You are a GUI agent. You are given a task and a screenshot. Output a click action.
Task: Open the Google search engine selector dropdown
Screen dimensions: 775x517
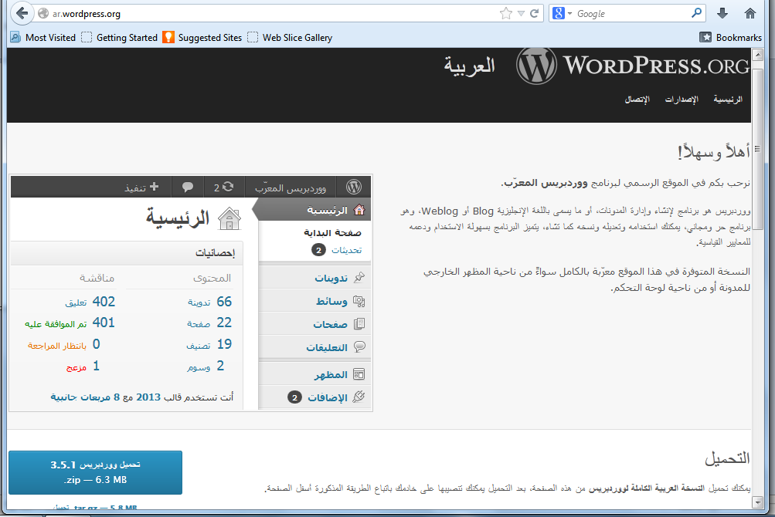pos(562,13)
